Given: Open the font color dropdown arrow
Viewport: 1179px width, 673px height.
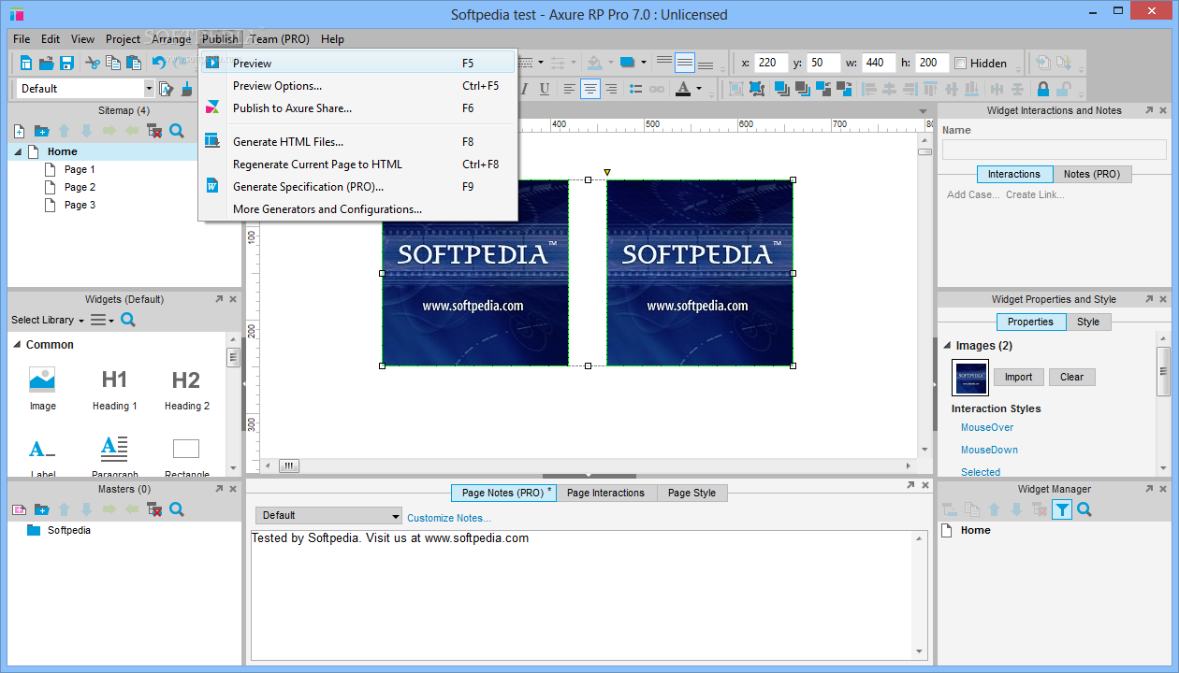Looking at the screenshot, I should coord(701,89).
